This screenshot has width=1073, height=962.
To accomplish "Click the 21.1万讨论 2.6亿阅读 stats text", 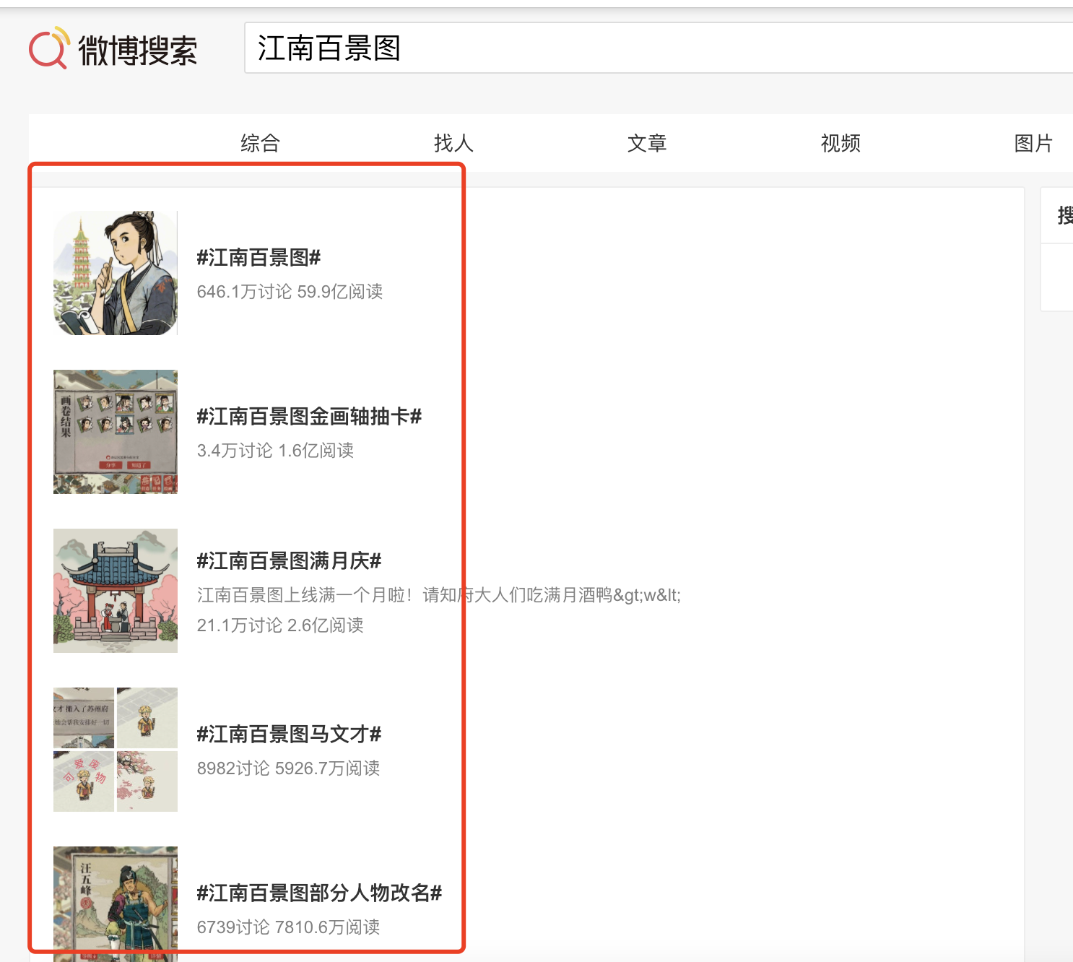I will (x=280, y=625).
